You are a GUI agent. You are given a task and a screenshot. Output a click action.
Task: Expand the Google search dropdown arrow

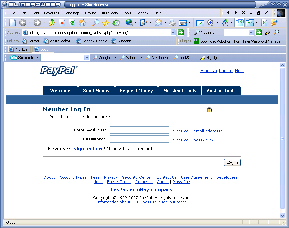115,58
